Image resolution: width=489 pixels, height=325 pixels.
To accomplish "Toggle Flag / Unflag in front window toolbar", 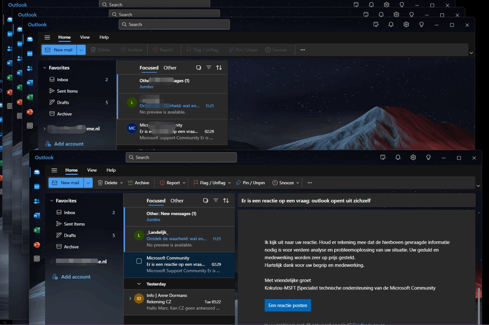I will 209,183.
